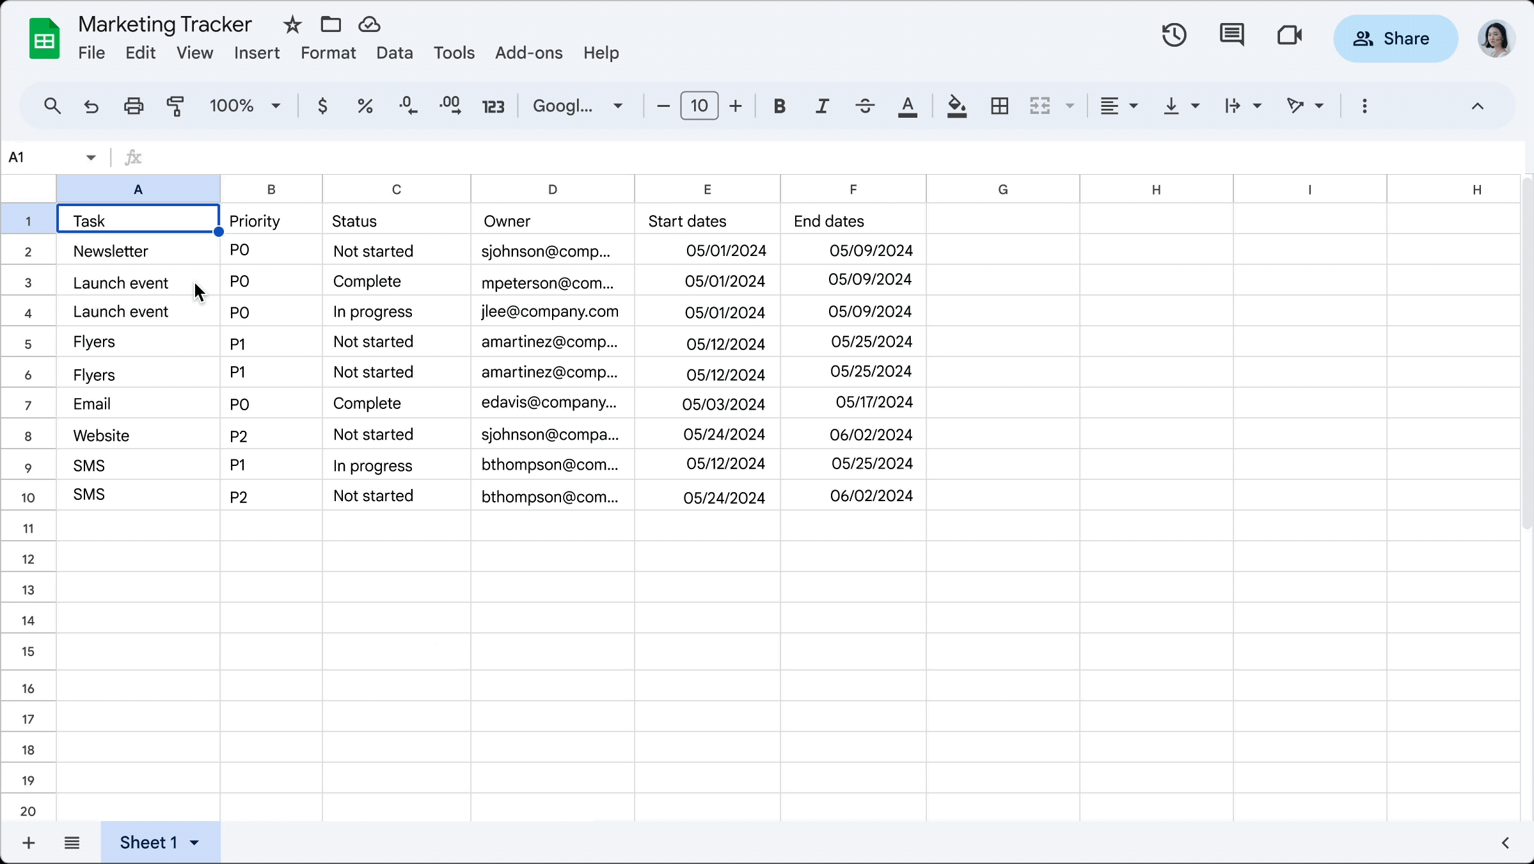
Task: Click the cell A1 input field
Action: point(138,221)
